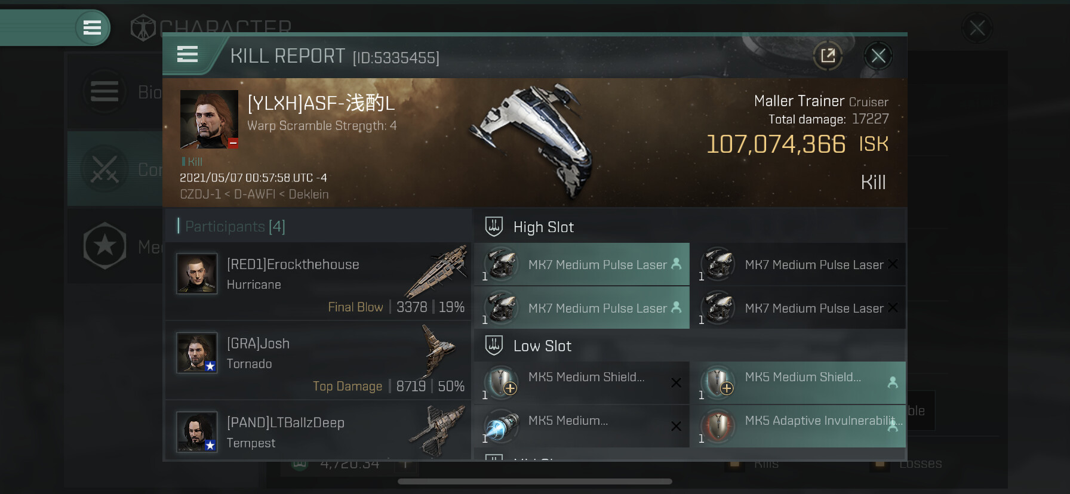Click the CZDJ-1 < D-AWFI < Deklein location
This screenshot has height=494, width=1070.
coord(254,194)
